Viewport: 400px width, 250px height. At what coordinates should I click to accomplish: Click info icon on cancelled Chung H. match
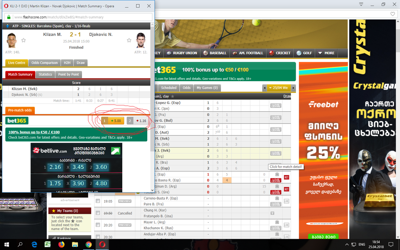tap(272, 213)
